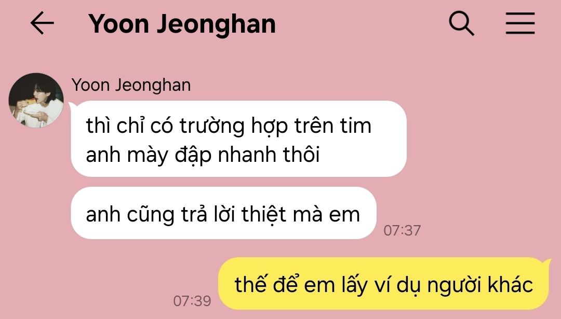This screenshot has height=319, width=561.
Task: Tap empty pink background beside received messages
Action: [483, 161]
